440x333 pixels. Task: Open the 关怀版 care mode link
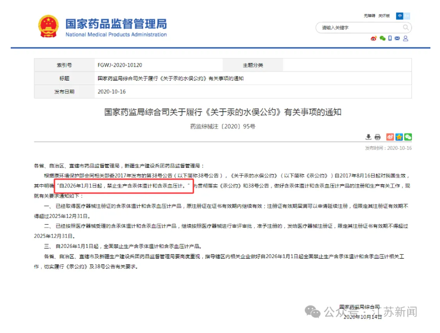point(384,16)
